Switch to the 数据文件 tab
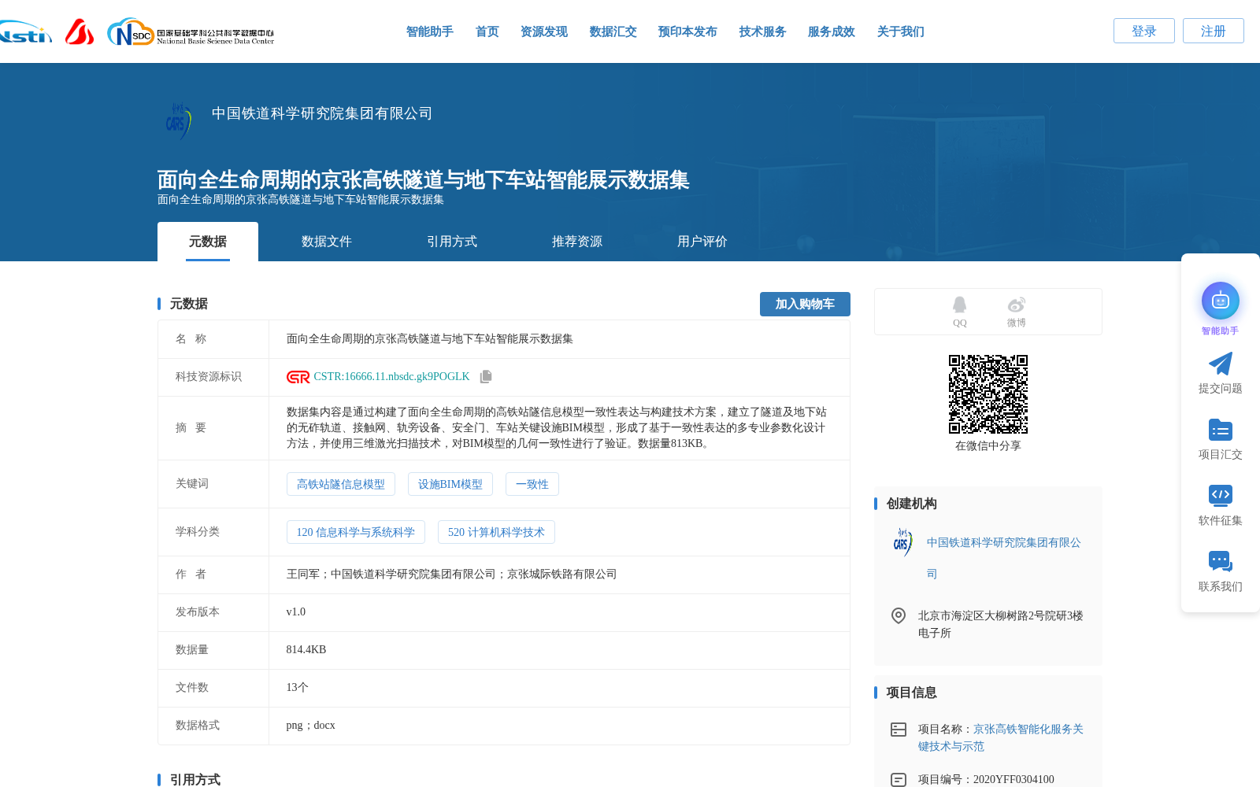Viewport: 1260px width, 787px height. (x=326, y=242)
